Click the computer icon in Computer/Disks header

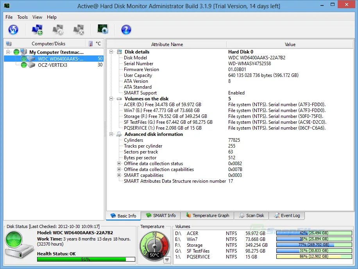(x=9, y=44)
